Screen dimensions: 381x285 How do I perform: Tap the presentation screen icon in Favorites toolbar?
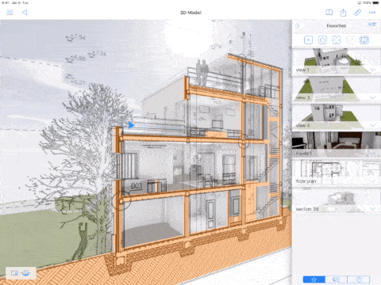click(364, 40)
